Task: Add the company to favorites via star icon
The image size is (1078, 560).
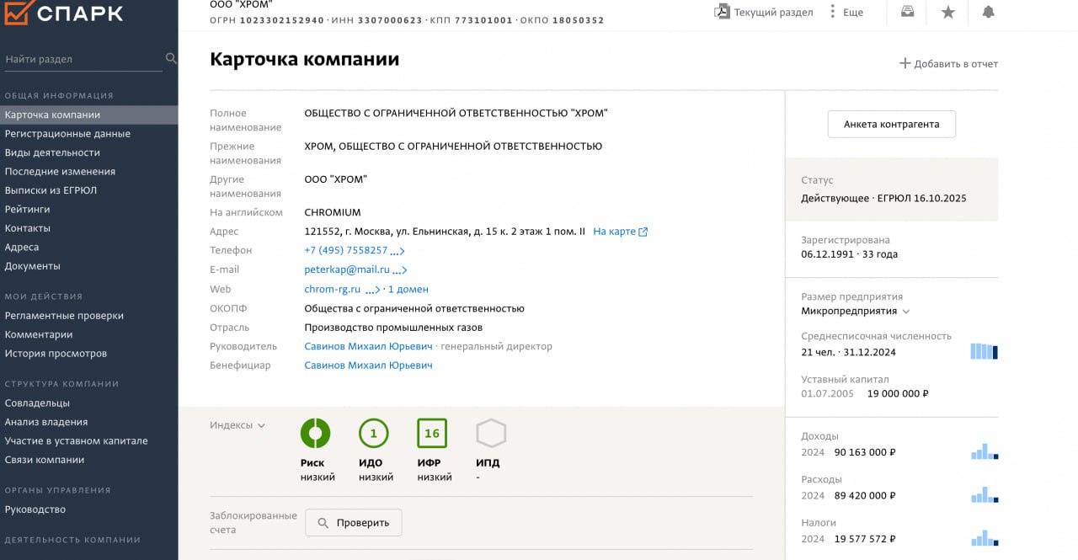Action: point(947,13)
